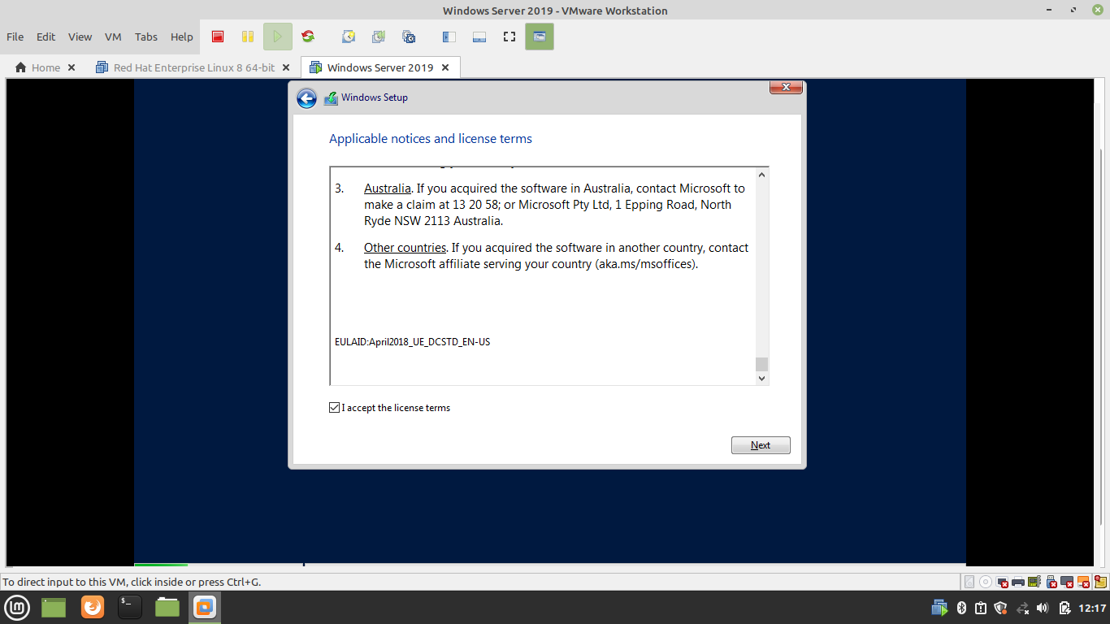Click the Restart guest icon in toolbar
Viewport: 1110px width, 624px height.
click(x=307, y=37)
